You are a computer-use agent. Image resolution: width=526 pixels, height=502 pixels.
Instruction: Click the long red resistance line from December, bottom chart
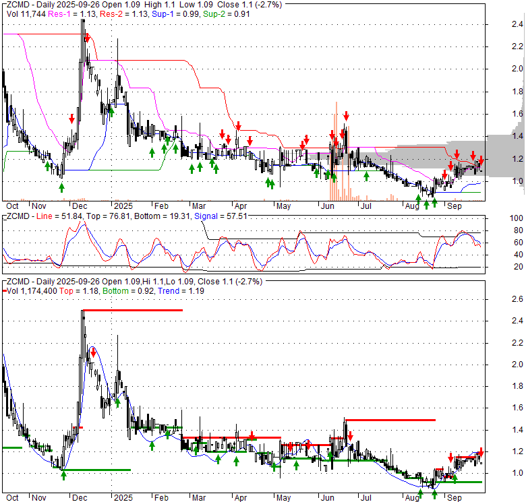point(132,311)
